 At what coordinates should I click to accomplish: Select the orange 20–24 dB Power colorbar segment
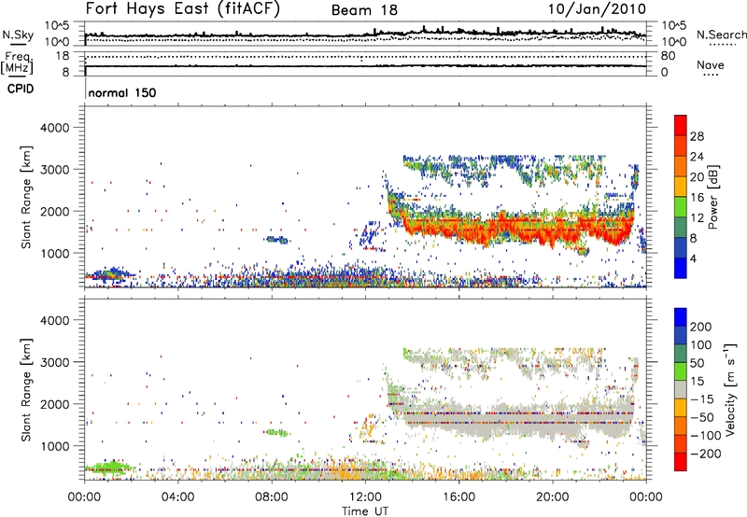click(681, 166)
